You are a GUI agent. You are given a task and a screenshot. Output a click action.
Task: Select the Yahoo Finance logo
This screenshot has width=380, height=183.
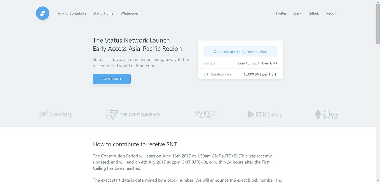(205, 114)
